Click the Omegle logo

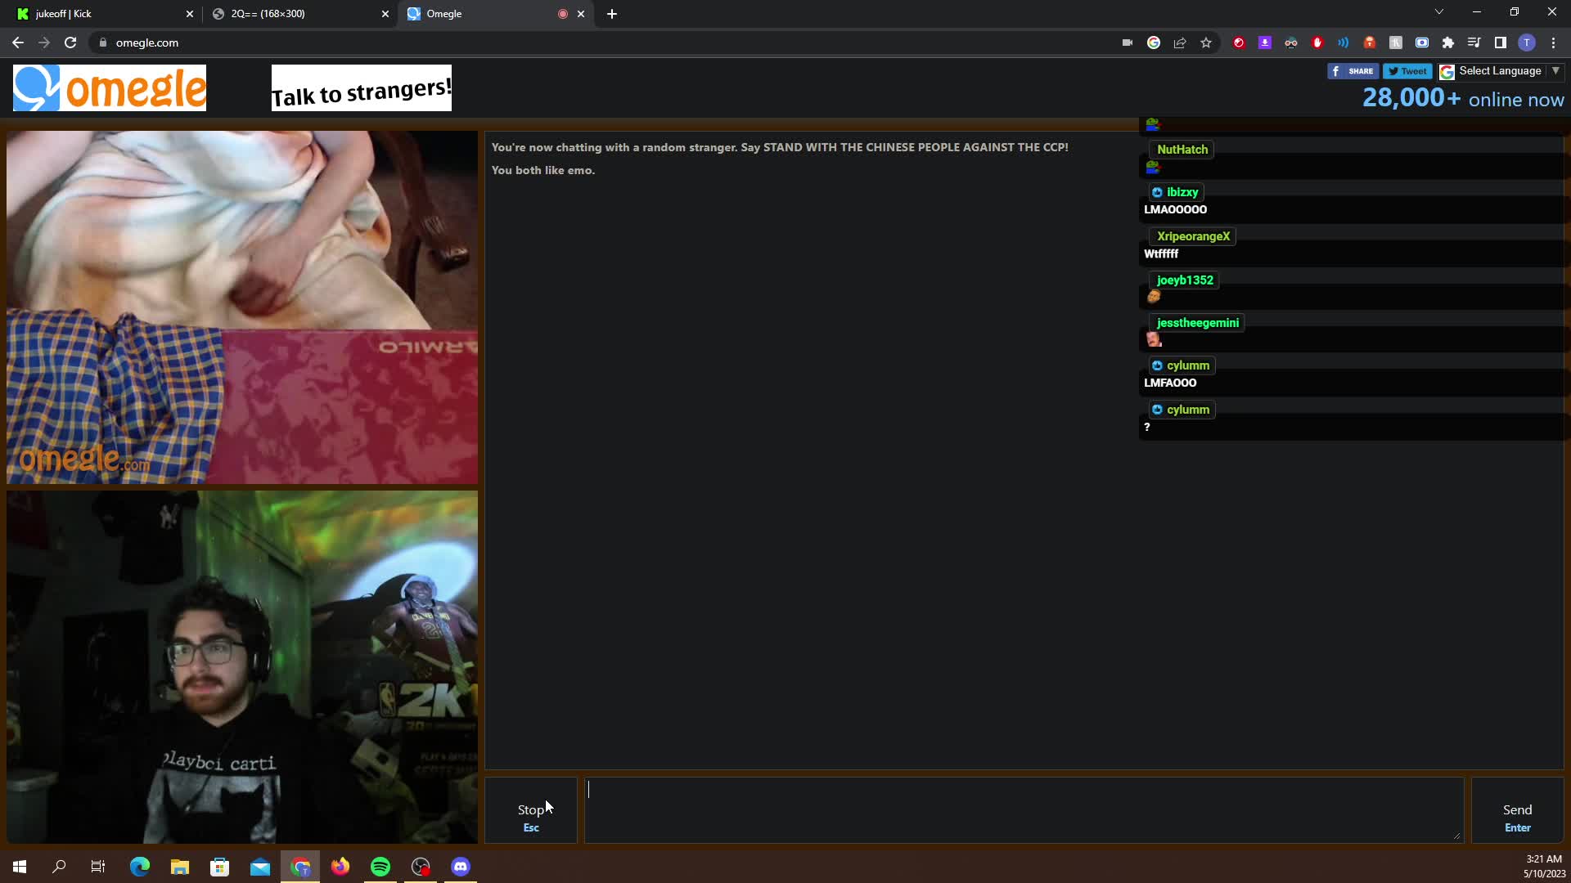[110, 88]
